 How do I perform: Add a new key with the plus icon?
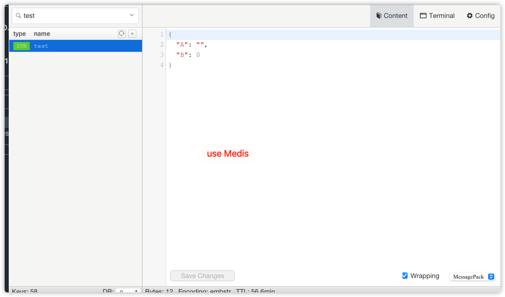point(132,33)
